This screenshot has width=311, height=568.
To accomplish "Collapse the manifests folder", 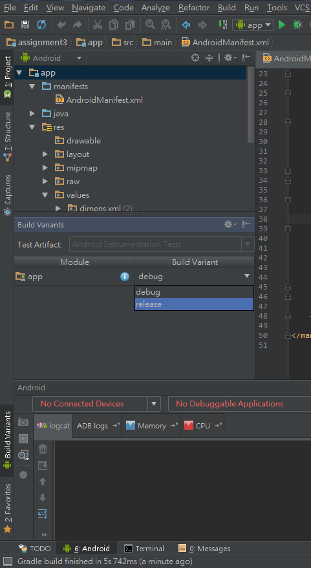I will (32, 87).
